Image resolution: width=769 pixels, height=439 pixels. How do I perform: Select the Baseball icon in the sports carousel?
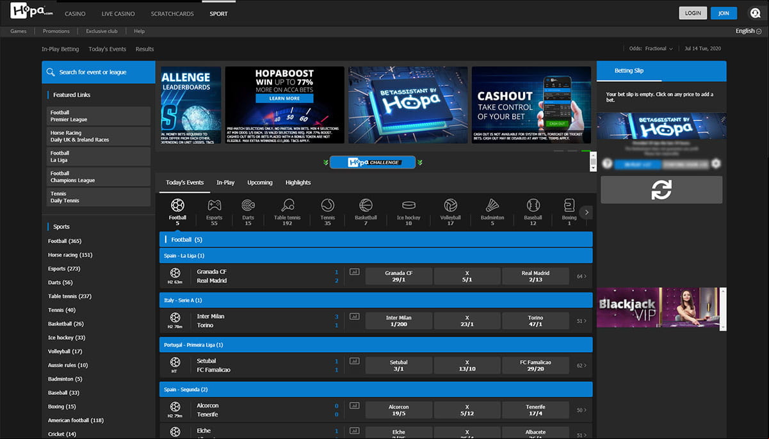(x=533, y=205)
